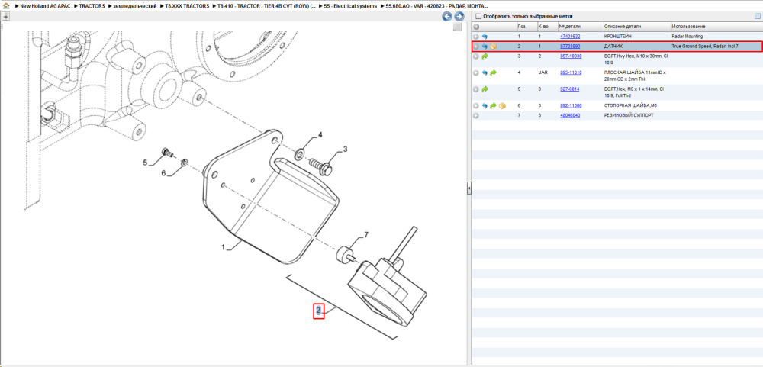This screenshot has width=763, height=367.
Task: Open part number link 627-6014
Action: point(569,89)
